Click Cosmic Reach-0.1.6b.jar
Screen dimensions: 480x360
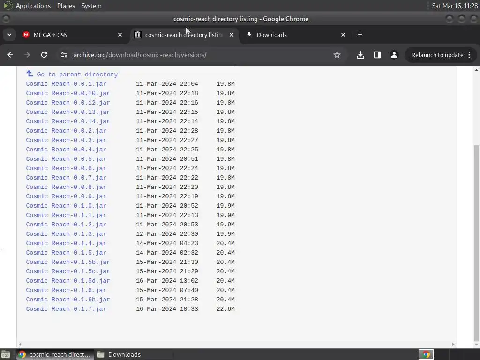pyautogui.click(x=68, y=300)
